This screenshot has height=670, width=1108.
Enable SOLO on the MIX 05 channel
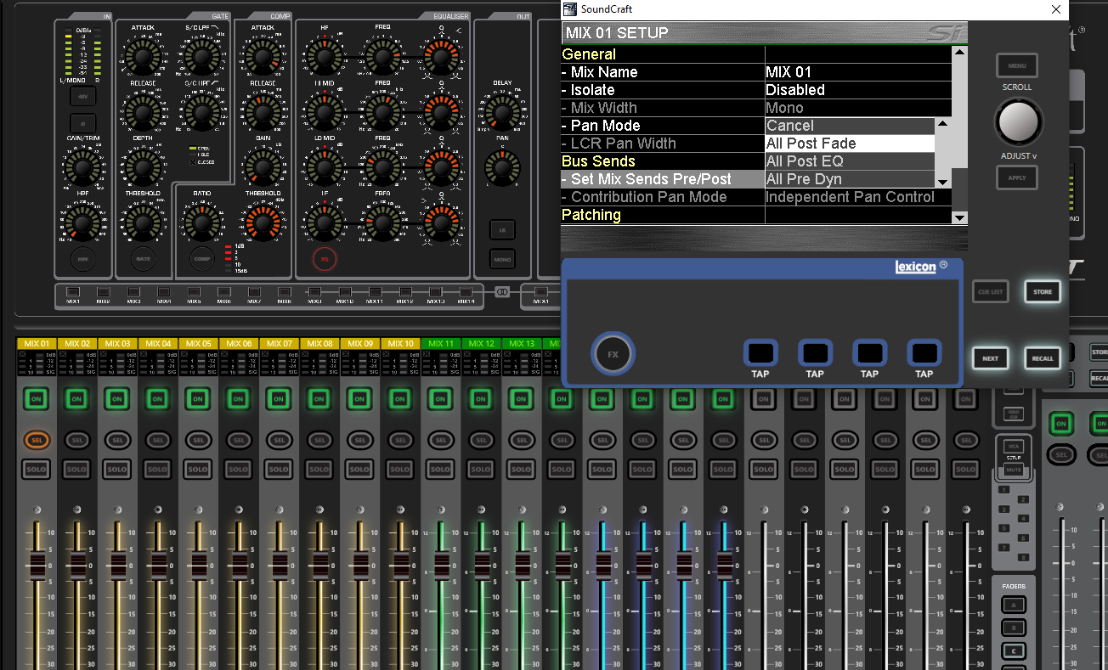(197, 469)
